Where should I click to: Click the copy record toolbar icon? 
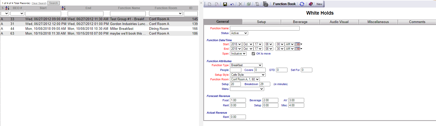[217, 4]
